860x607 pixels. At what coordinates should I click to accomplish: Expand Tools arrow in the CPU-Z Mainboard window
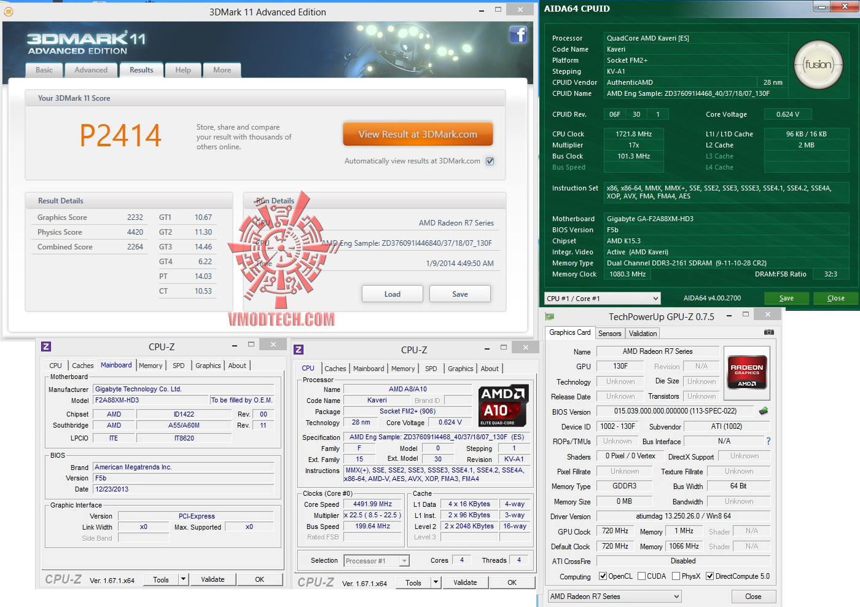tap(183, 579)
